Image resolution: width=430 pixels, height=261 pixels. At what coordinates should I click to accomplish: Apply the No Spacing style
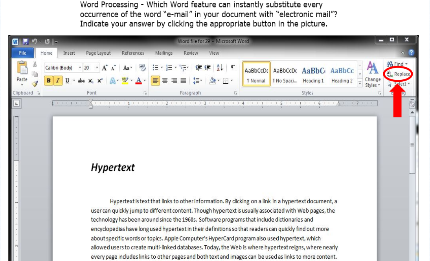285,74
